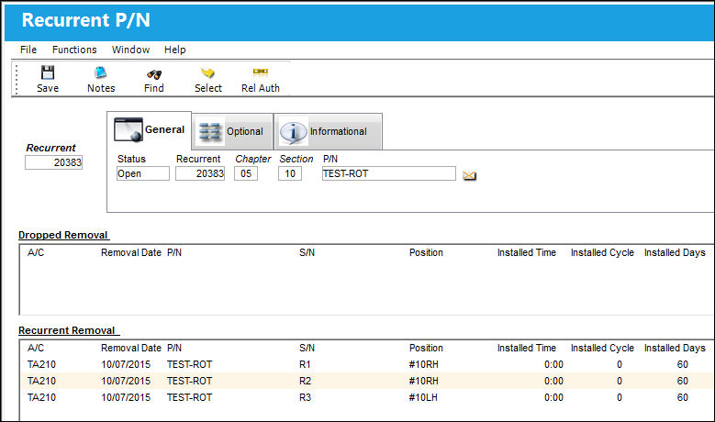Open the Window menu
Image resolution: width=715 pixels, height=422 pixels.
(131, 50)
